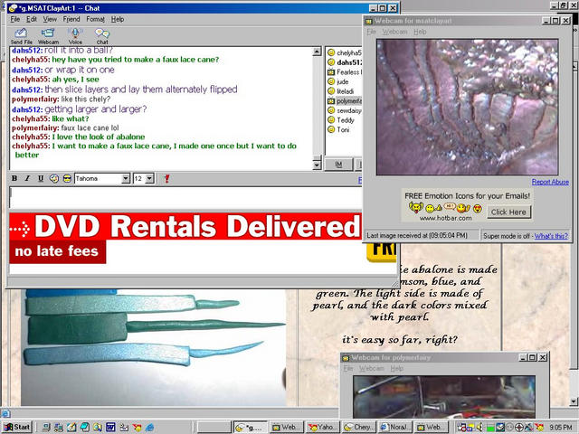Image resolution: width=579 pixels, height=434 pixels.
Task: Click the msatclayart webcam image
Action: pyautogui.click(x=467, y=107)
